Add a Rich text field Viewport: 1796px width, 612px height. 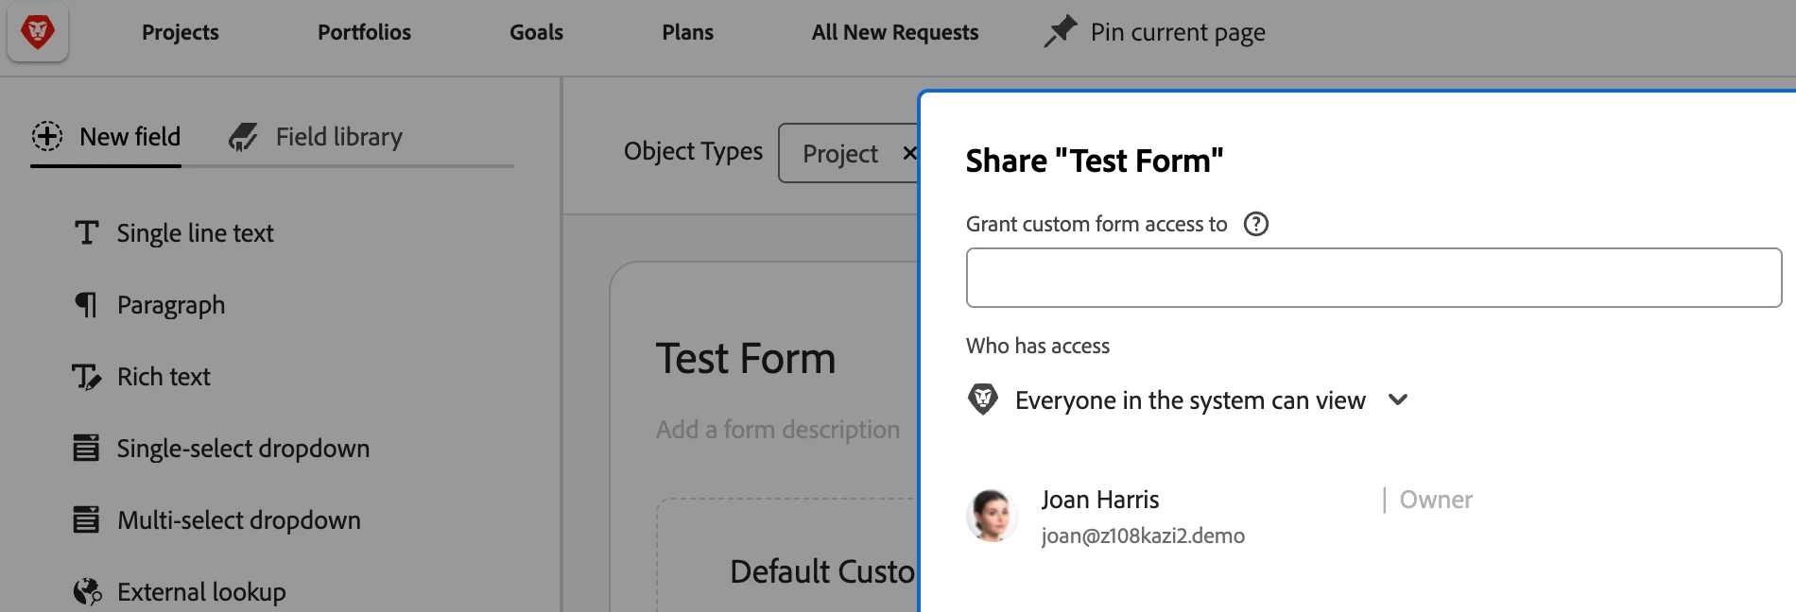(164, 377)
